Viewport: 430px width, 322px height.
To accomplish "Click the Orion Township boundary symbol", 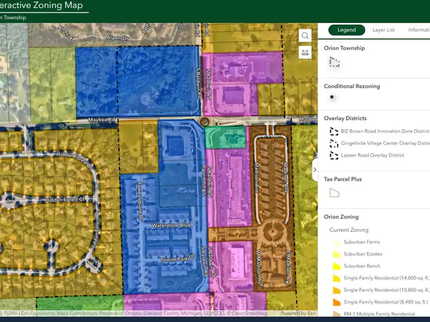I will (334, 62).
